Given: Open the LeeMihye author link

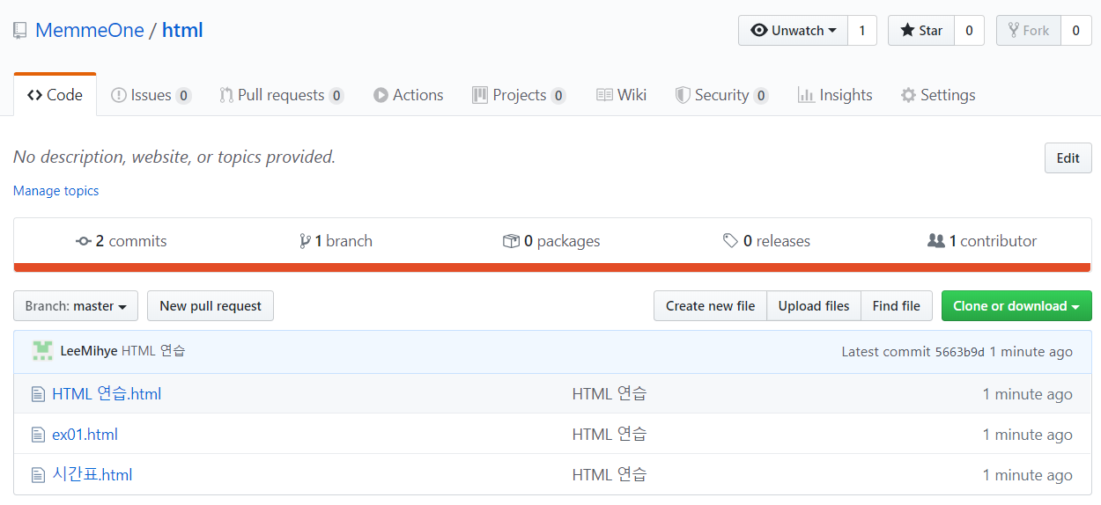Looking at the screenshot, I should (x=89, y=351).
